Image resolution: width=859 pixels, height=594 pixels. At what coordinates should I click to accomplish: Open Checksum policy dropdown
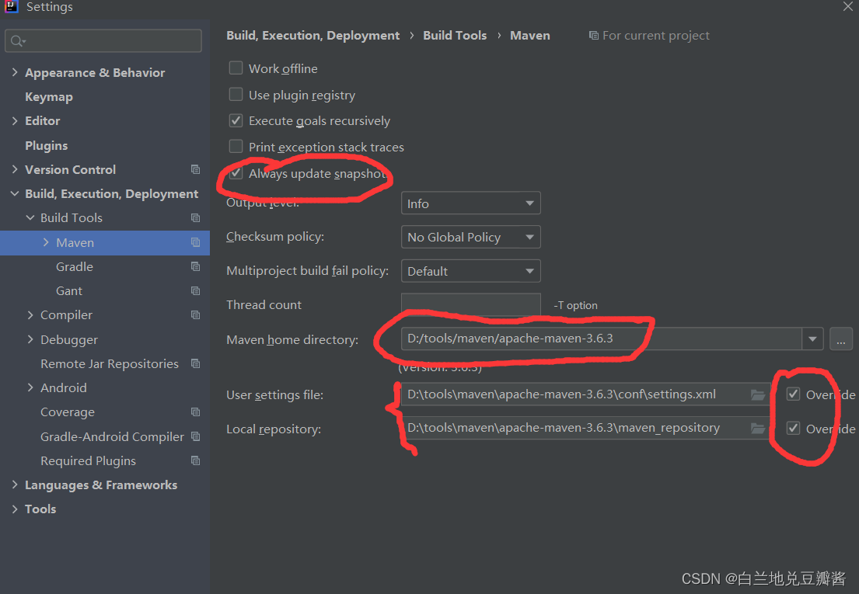coord(470,238)
